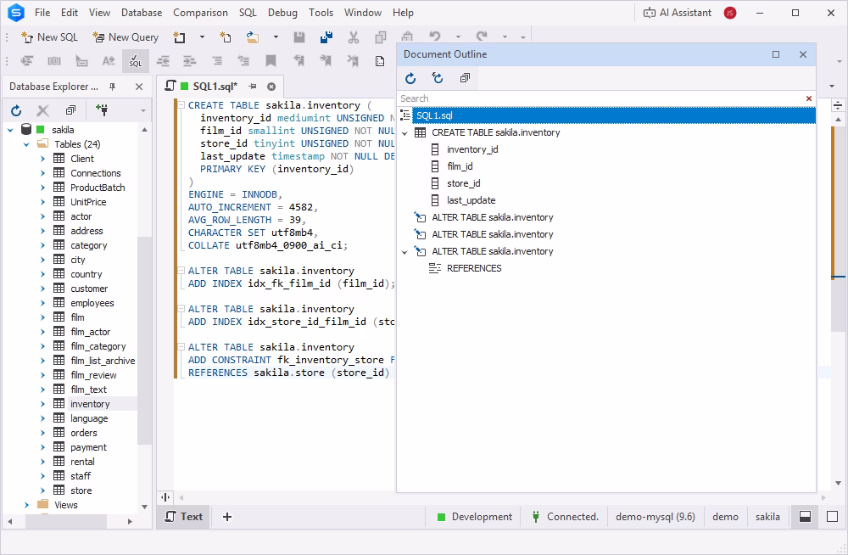Viewport: 848px width, 555px height.
Task: Expand the film_actor table node
Action: 42,332
